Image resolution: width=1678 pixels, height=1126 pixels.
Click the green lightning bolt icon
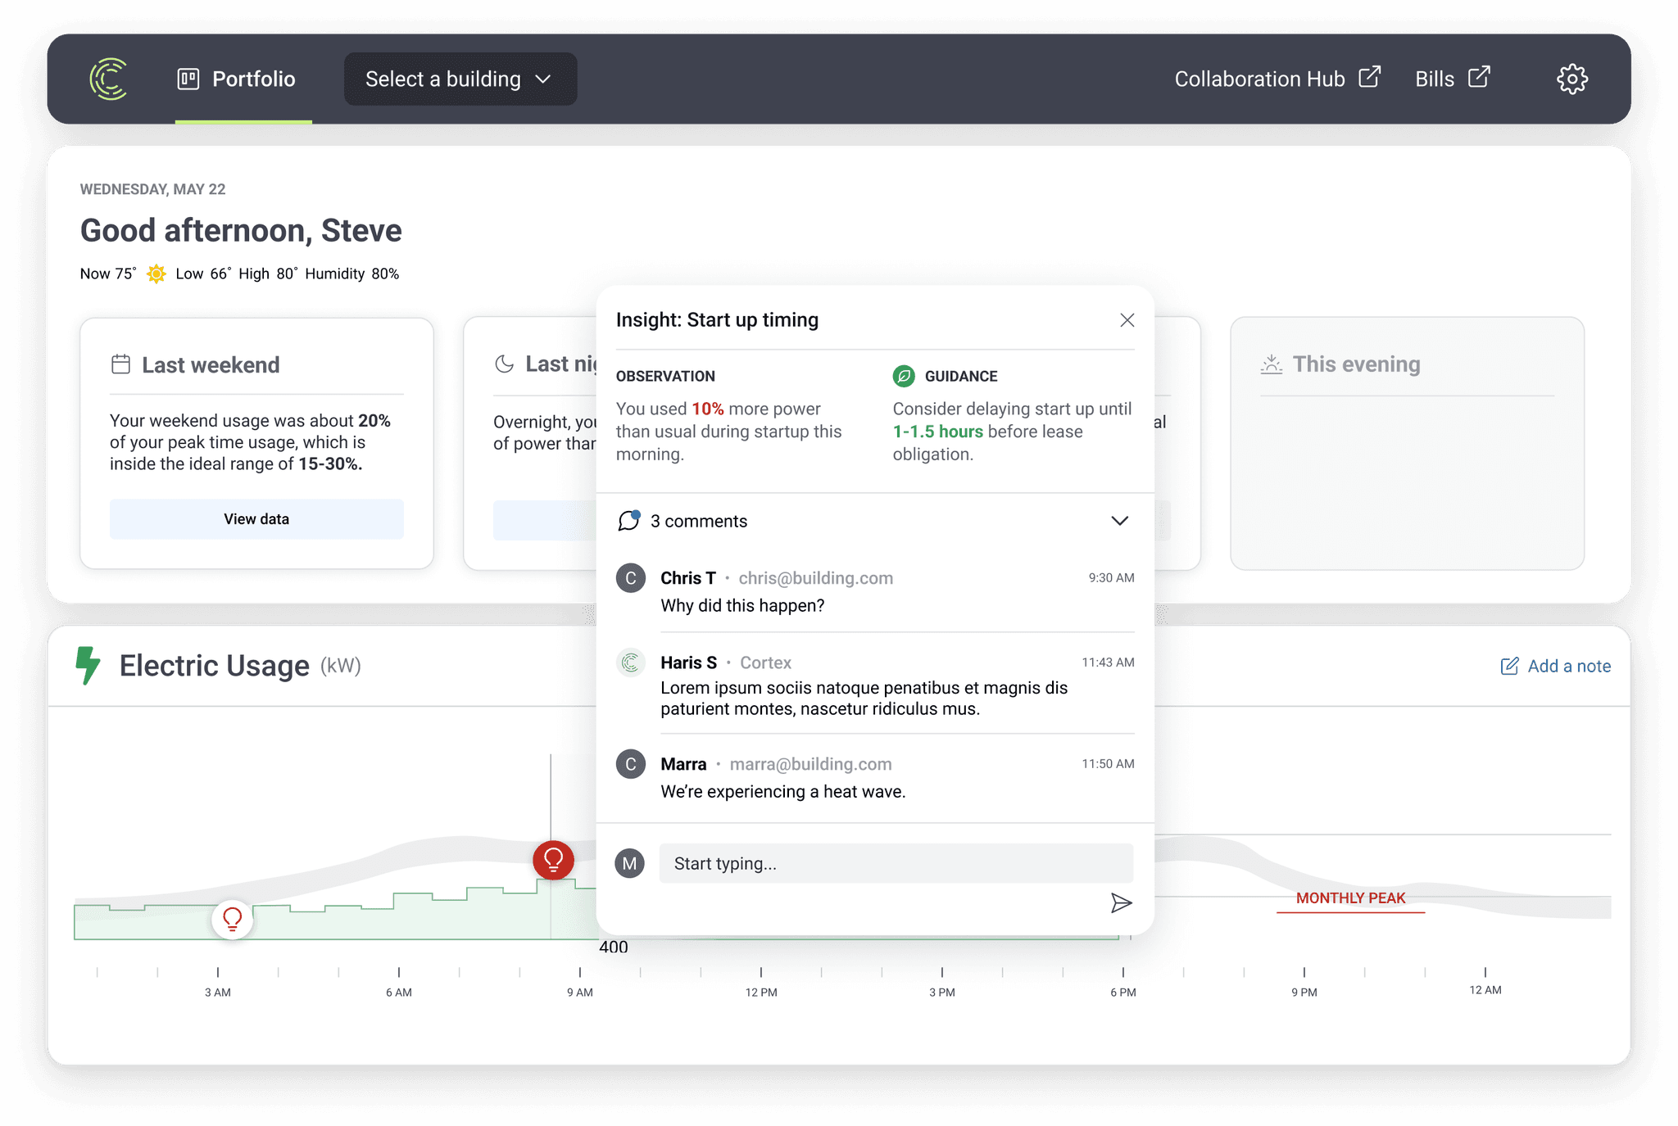pos(88,665)
